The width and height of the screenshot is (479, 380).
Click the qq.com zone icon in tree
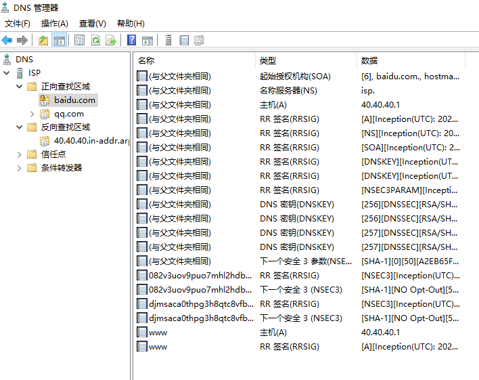tap(45, 114)
